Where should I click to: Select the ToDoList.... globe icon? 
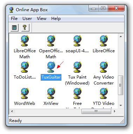[x=25, y=67]
